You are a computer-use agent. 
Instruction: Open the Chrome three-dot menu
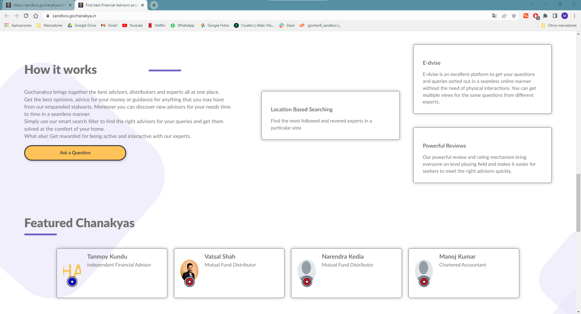pyautogui.click(x=574, y=16)
